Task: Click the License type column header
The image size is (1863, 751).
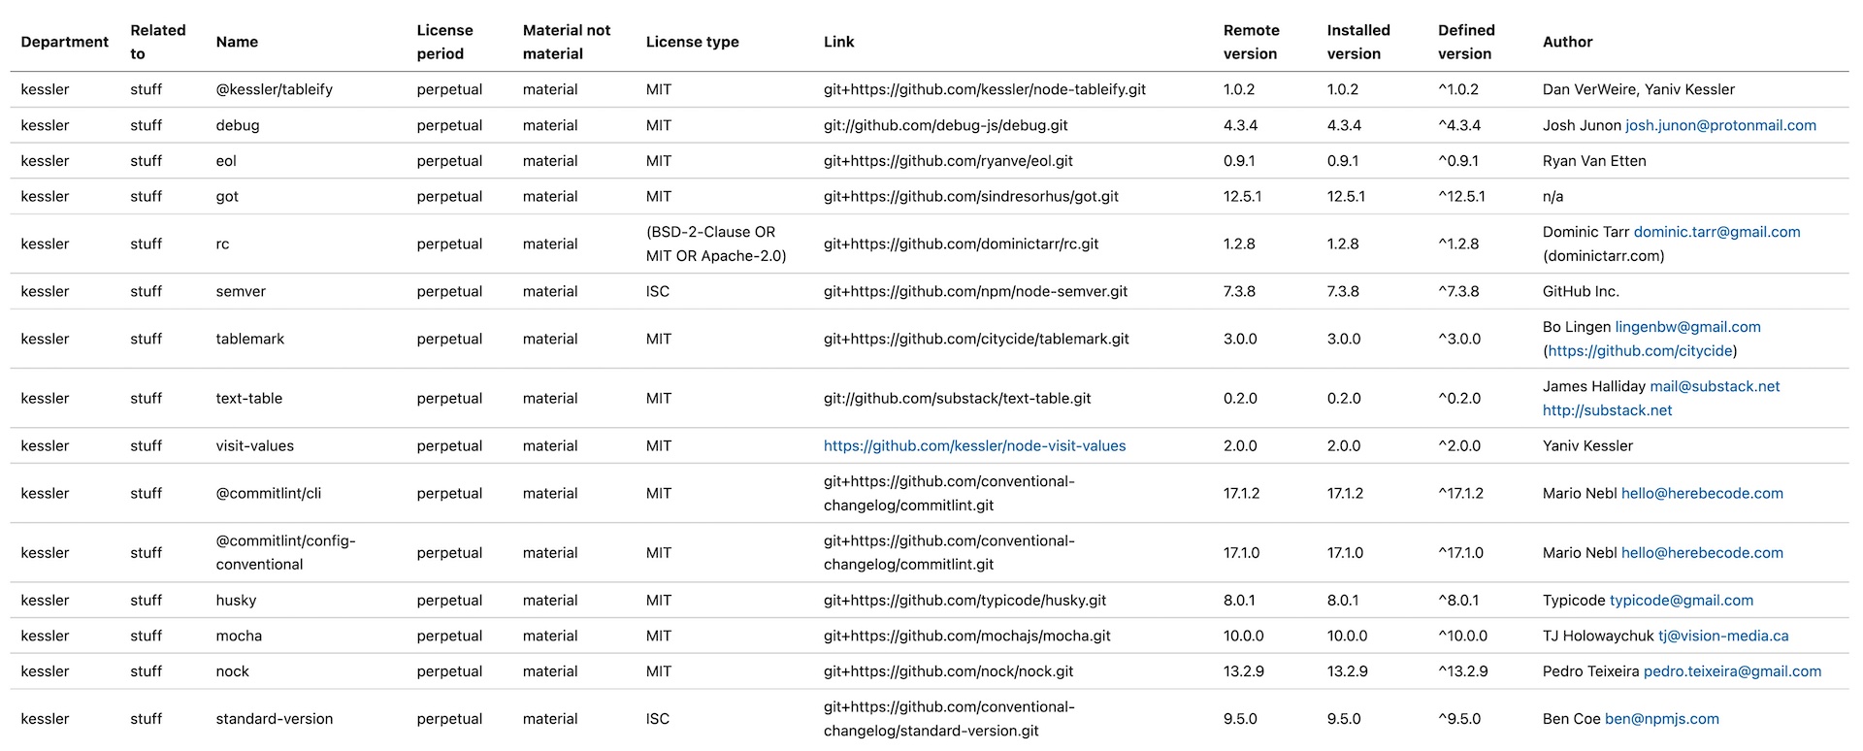Action: 692,42
